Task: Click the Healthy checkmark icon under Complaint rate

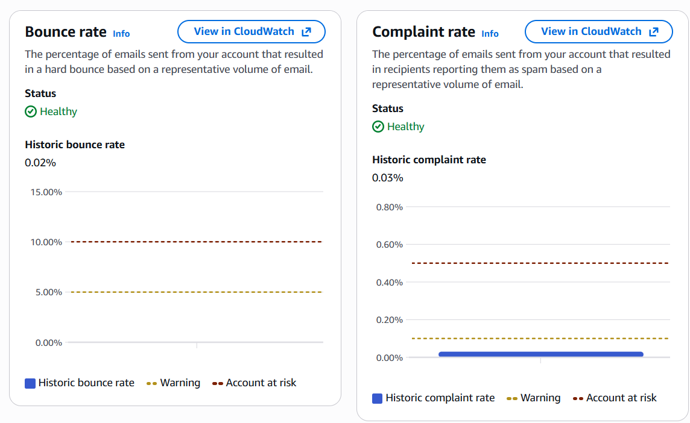Action: [x=378, y=127]
